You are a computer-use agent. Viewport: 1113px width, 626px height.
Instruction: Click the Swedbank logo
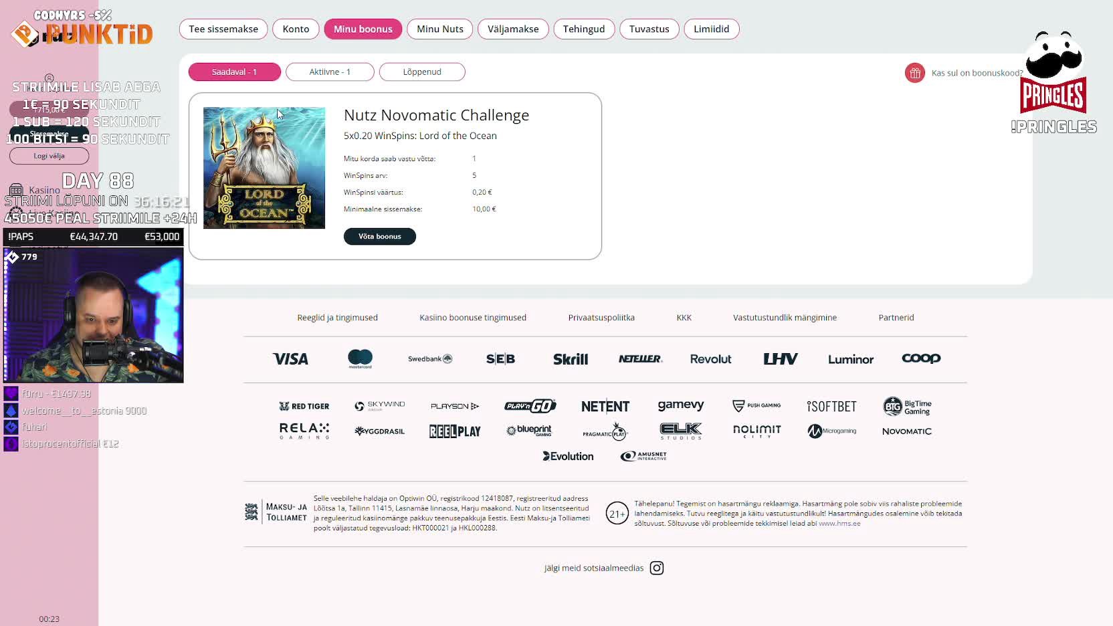coord(430,359)
